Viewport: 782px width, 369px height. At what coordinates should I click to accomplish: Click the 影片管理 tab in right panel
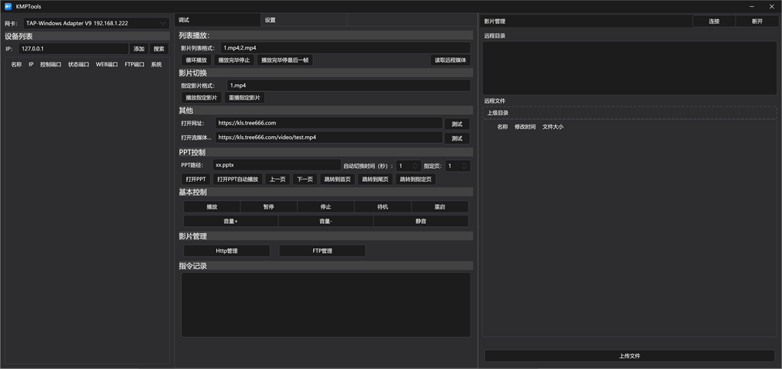[x=586, y=21]
